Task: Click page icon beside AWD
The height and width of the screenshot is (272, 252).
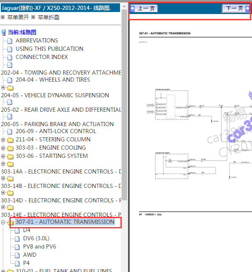Action: click(17, 256)
